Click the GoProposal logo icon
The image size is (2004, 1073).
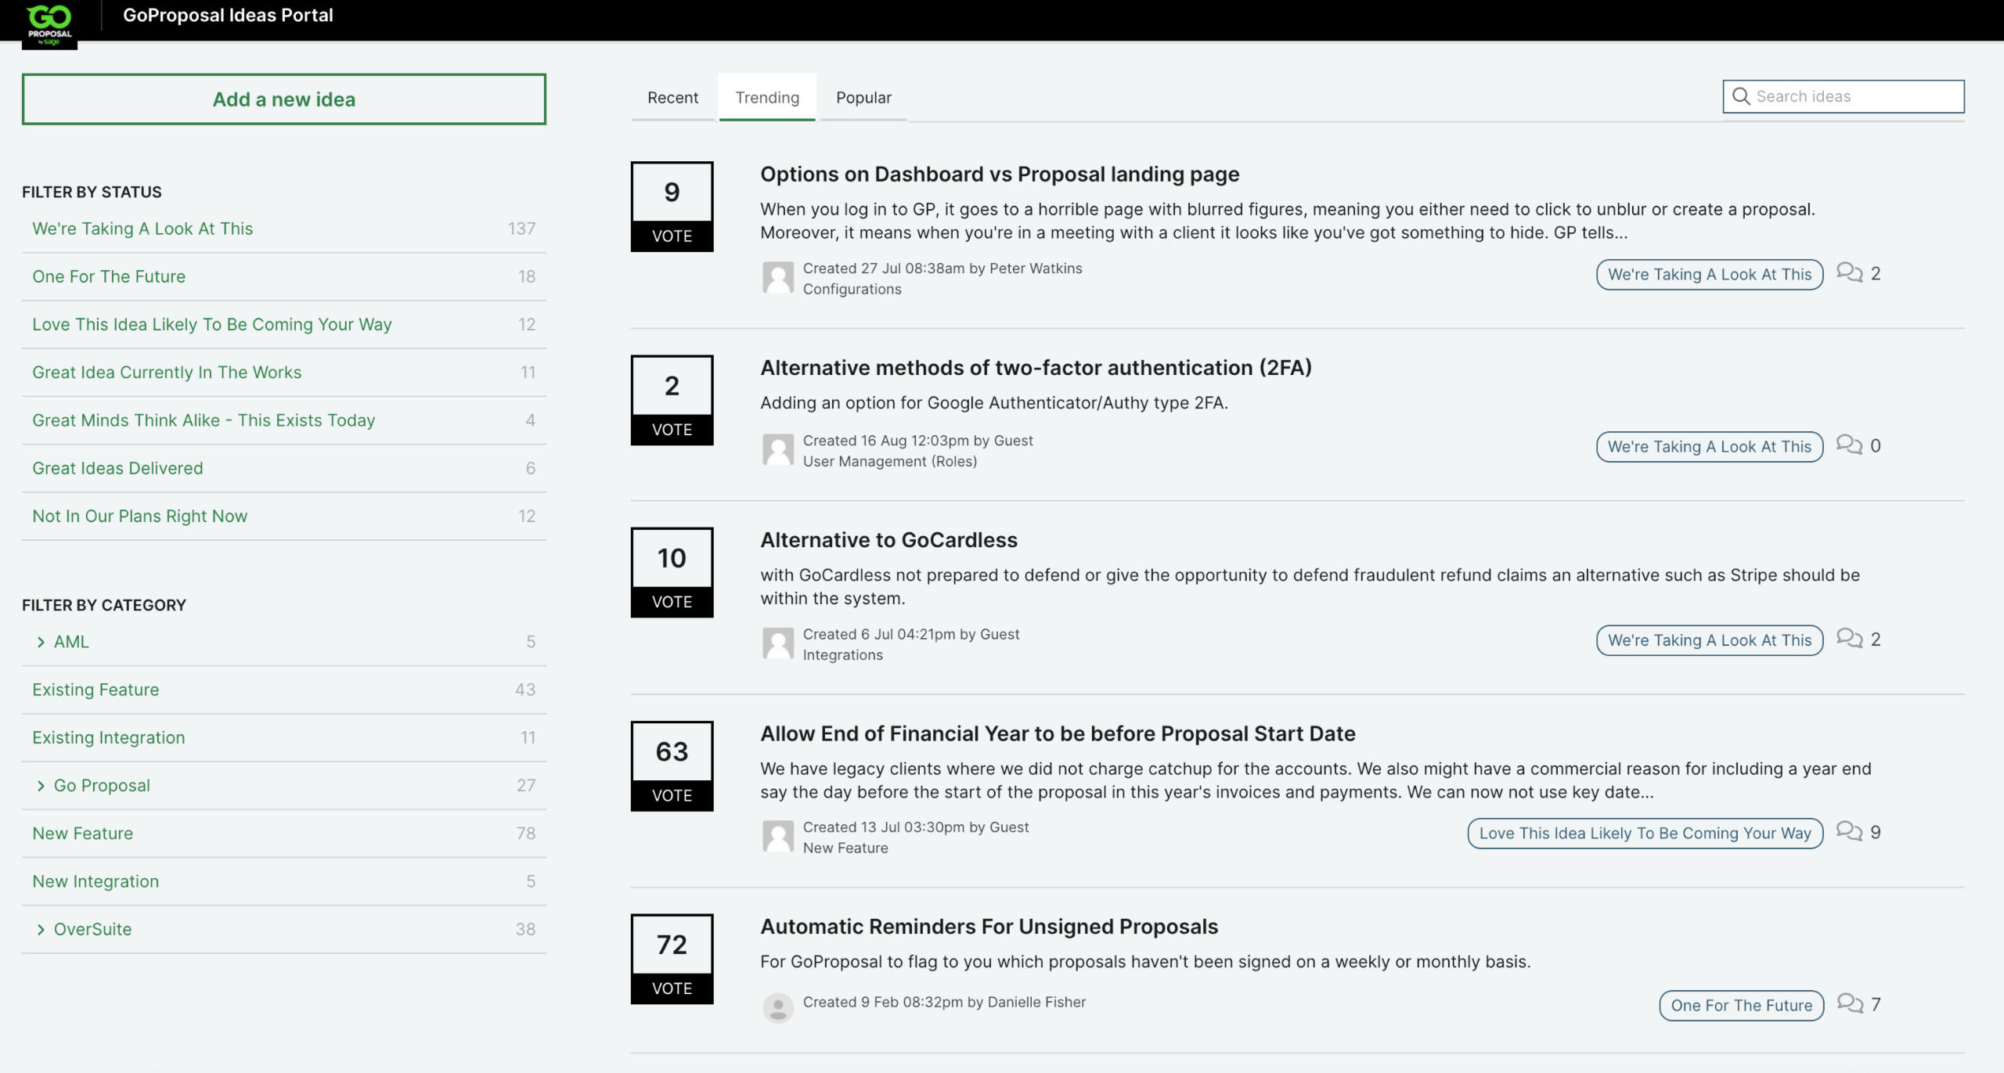tap(49, 24)
